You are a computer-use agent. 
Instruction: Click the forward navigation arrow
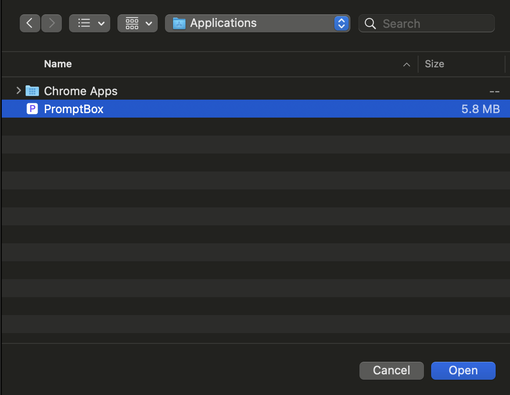click(52, 23)
